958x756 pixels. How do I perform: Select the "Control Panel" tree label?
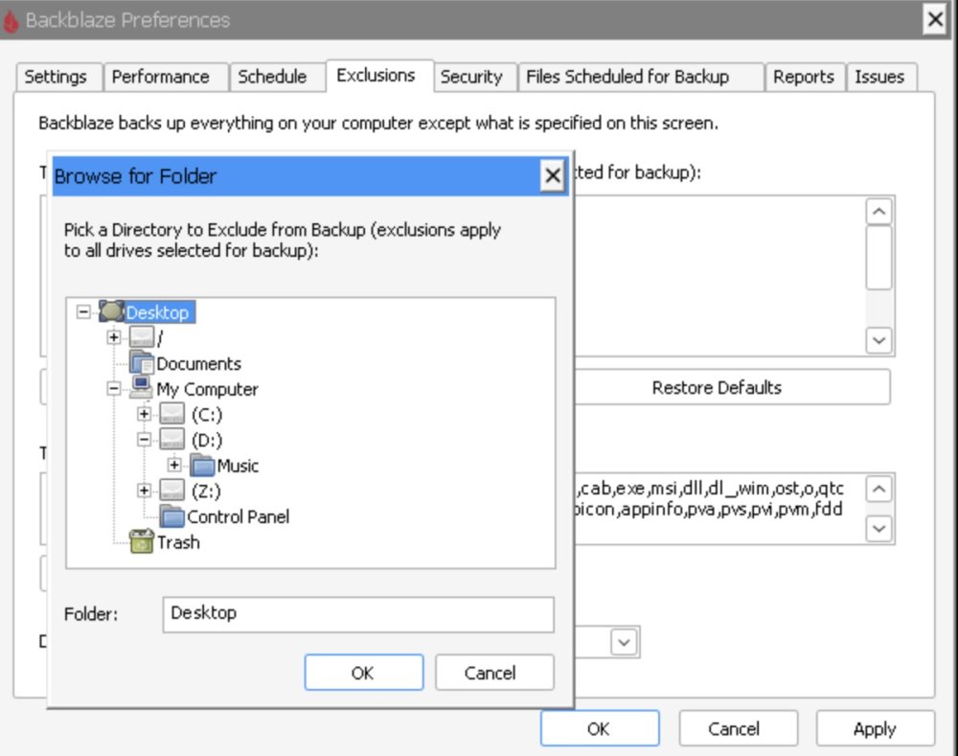tap(239, 517)
